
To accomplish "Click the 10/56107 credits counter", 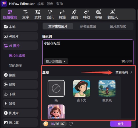I will tap(57, 124).
